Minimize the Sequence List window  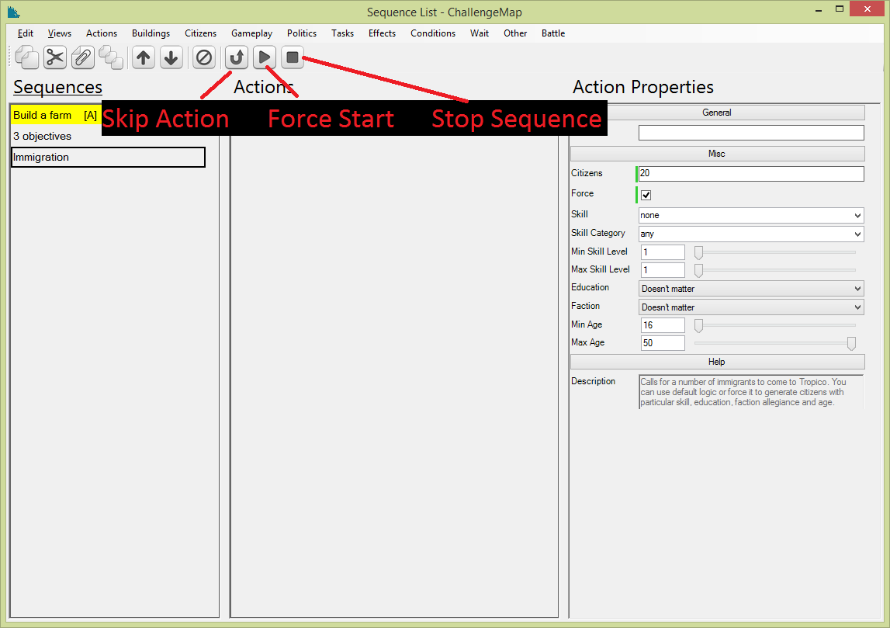pos(819,9)
